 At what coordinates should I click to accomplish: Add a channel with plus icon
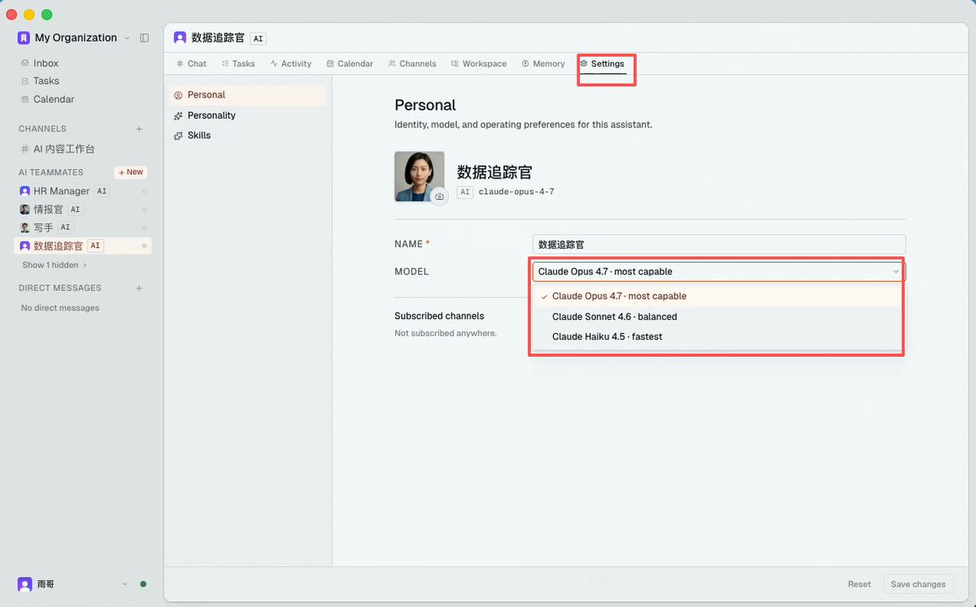[x=139, y=129]
